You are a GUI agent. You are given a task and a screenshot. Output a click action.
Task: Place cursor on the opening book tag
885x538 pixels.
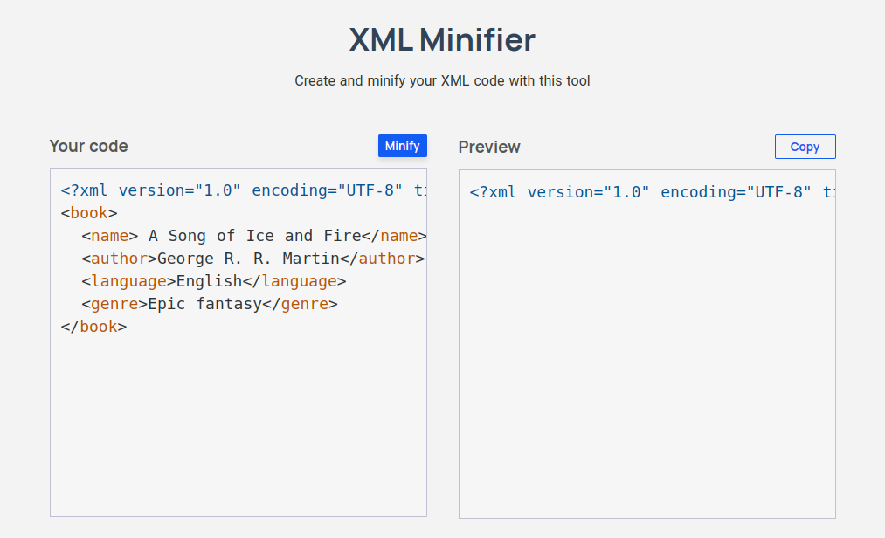coord(89,213)
